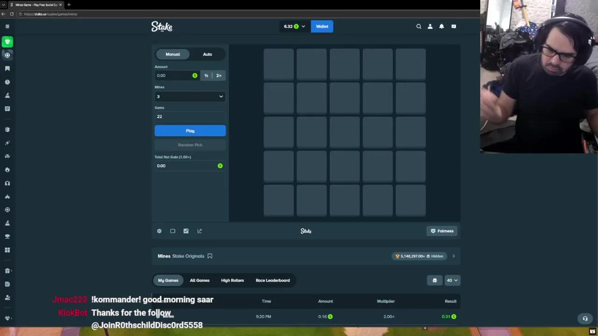Open the Wallet

click(322, 27)
